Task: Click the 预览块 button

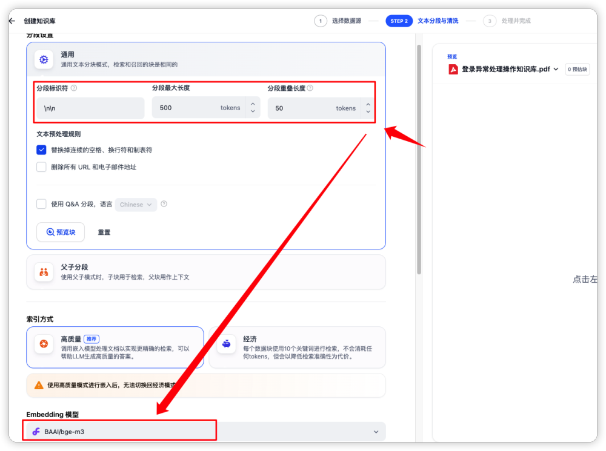Action: (x=61, y=232)
